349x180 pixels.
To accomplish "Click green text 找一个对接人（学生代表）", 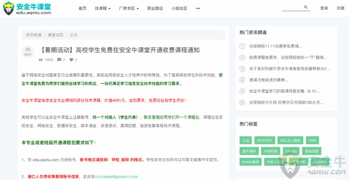I will [x=117, y=117].
